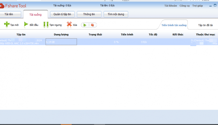Image resolution: width=218 pixels, height=125 pixels.
Task: Open the Quản lý tập tin tab
Action: [62, 14]
